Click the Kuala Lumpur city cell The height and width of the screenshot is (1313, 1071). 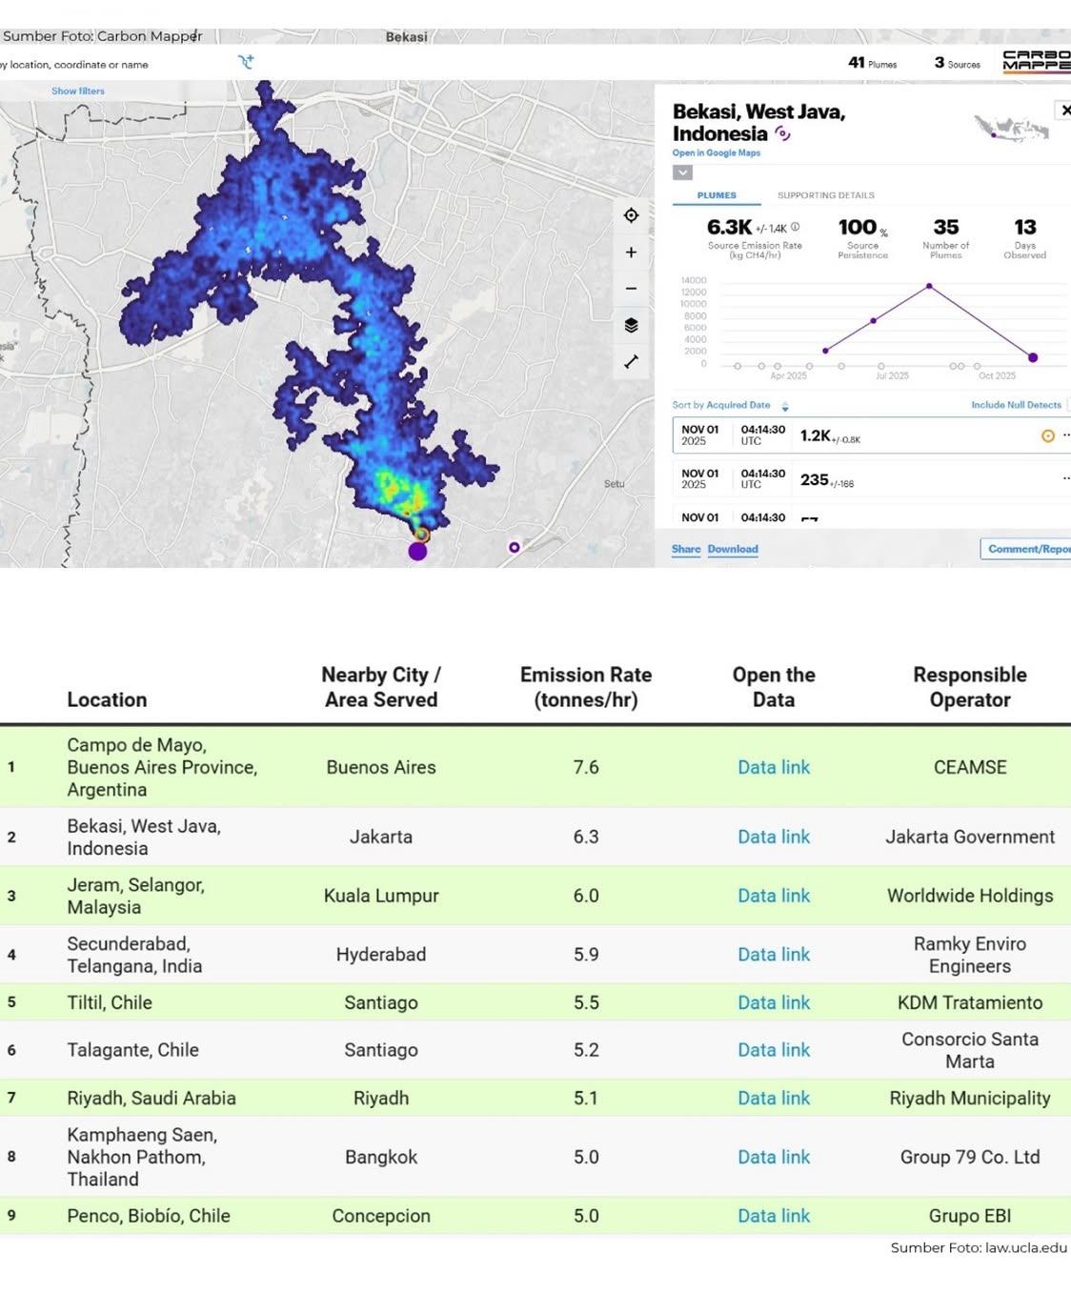pos(381,896)
